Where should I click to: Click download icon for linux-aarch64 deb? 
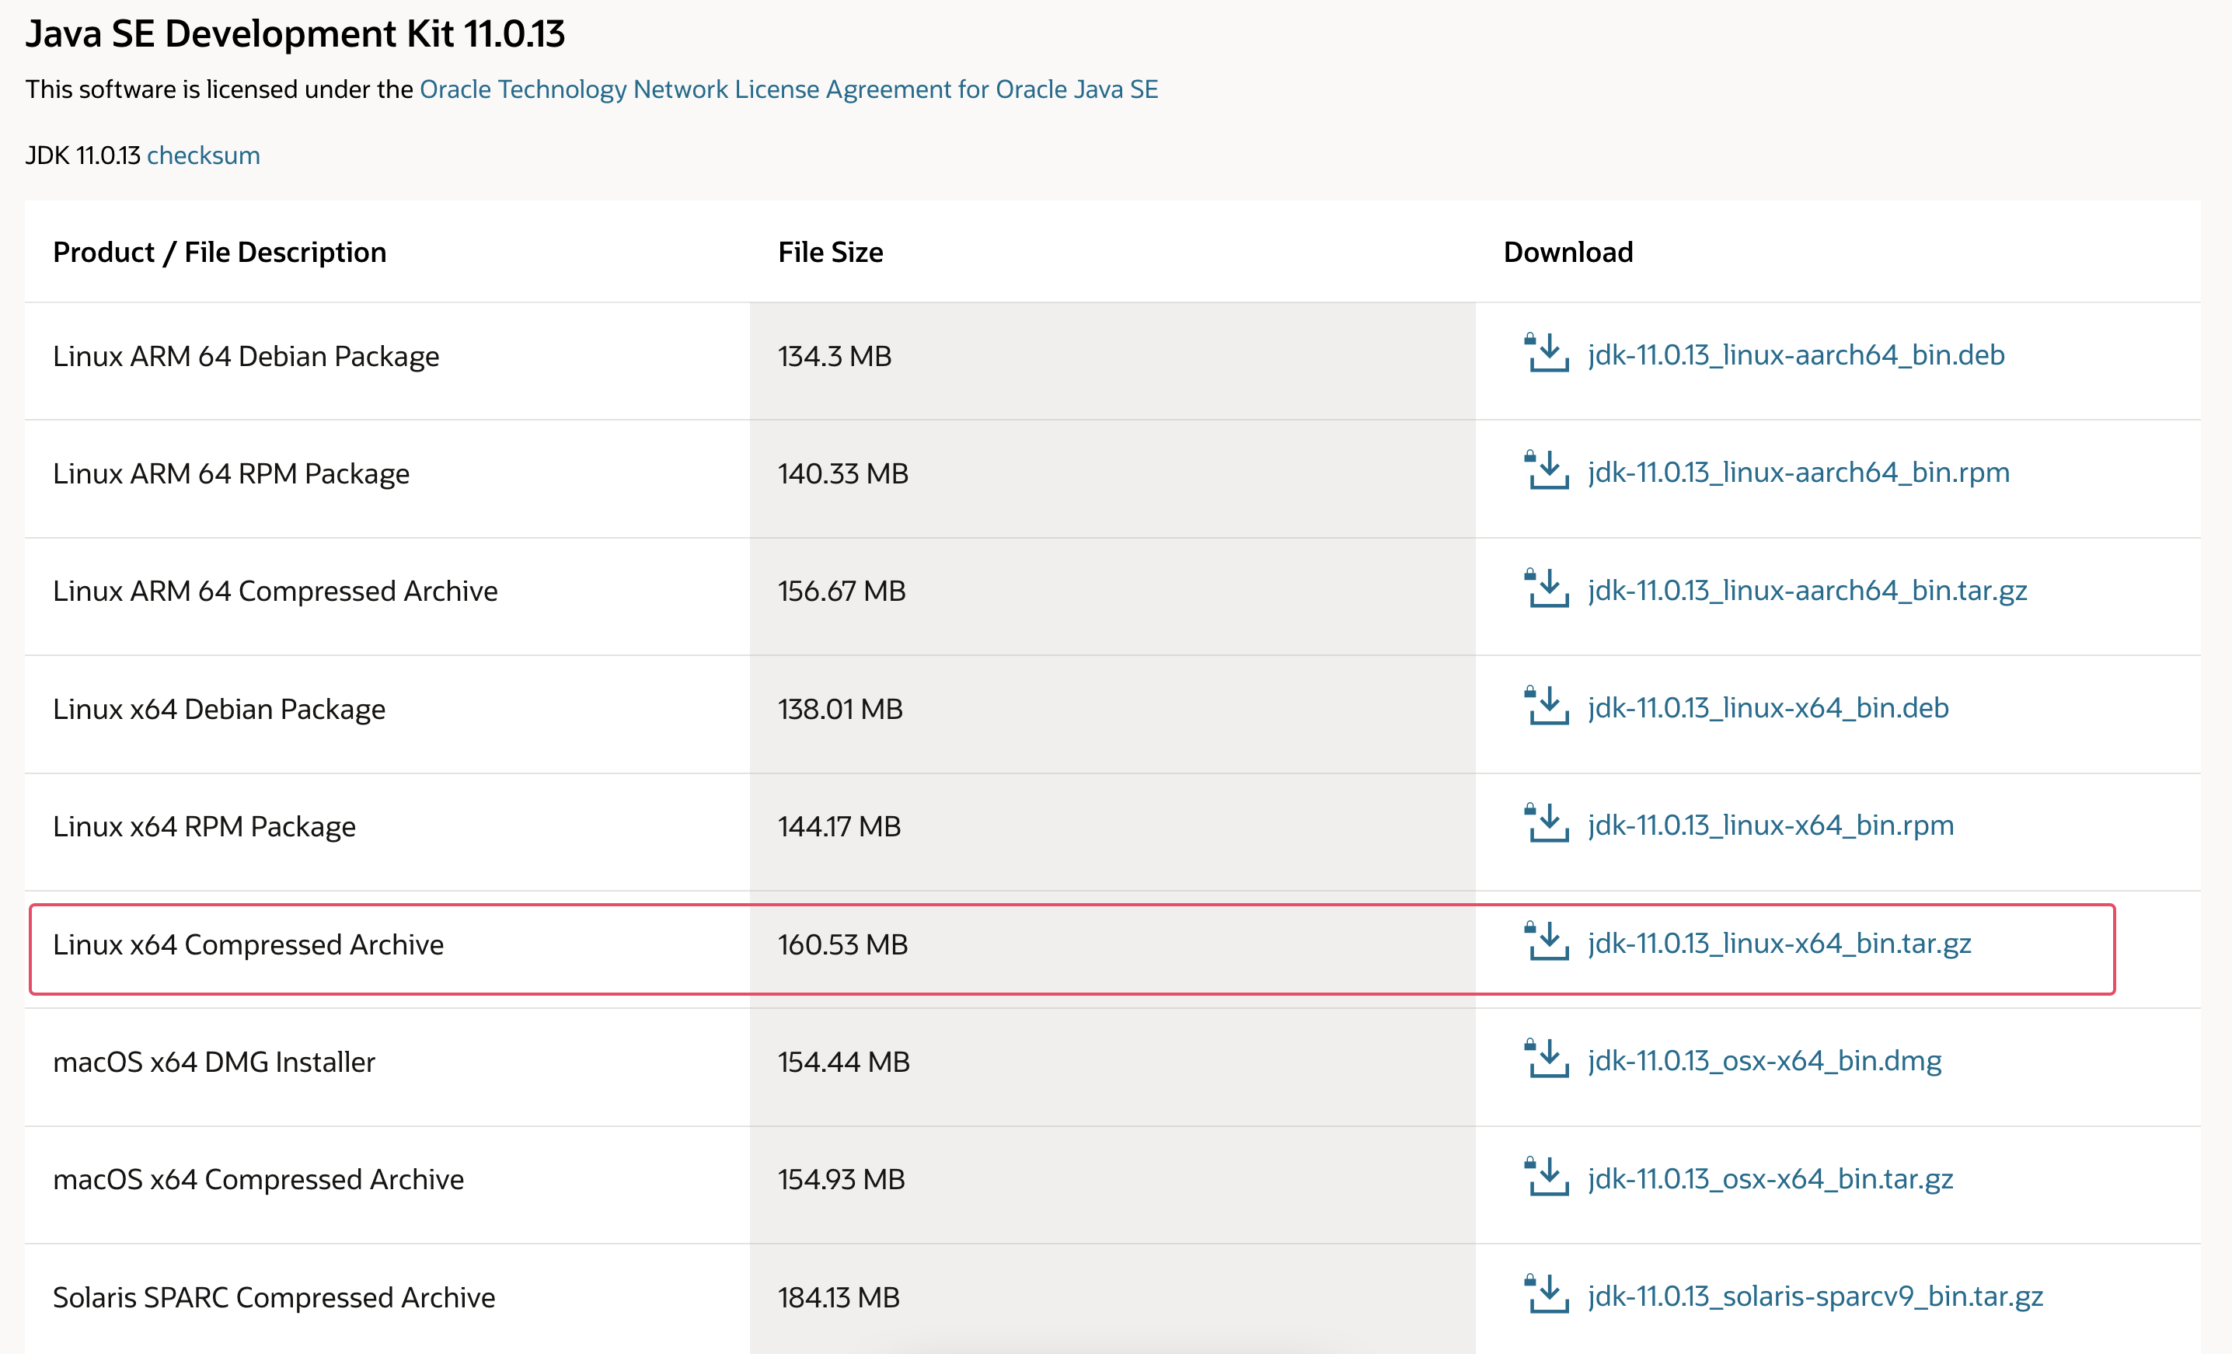1547,353
